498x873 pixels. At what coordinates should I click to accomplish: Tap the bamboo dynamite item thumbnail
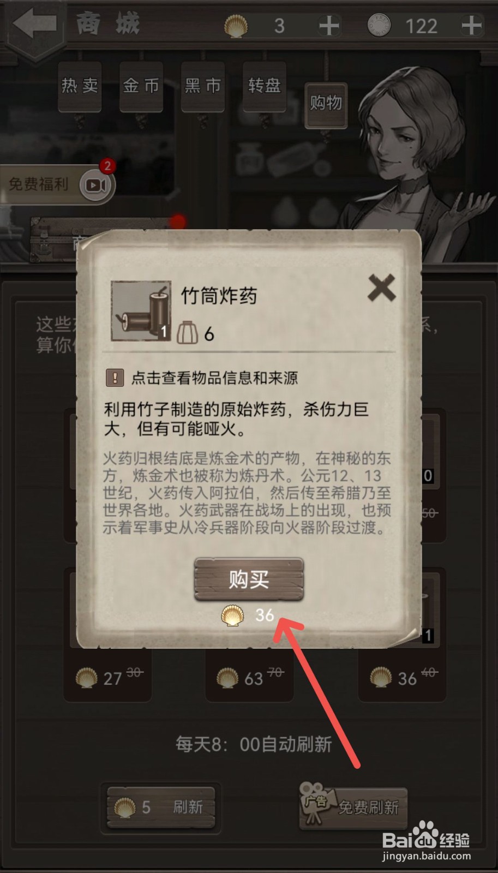141,311
